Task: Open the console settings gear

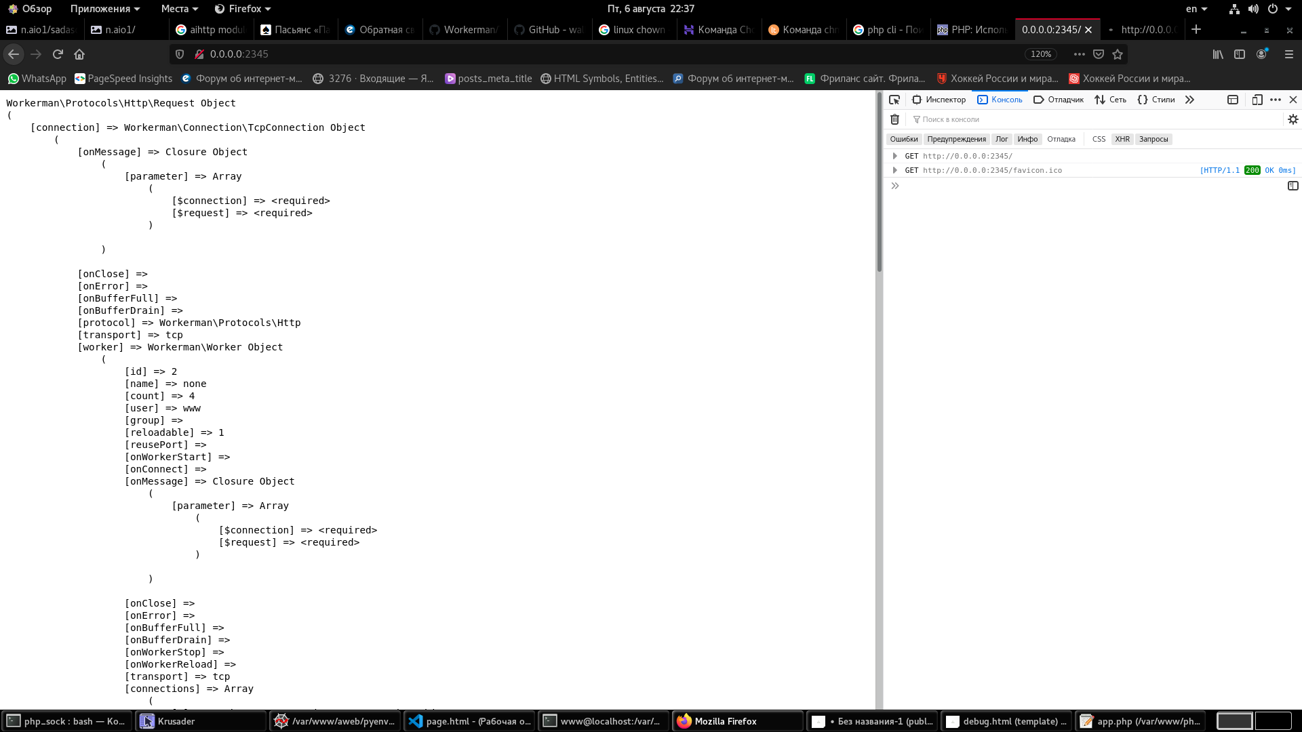Action: click(1293, 119)
